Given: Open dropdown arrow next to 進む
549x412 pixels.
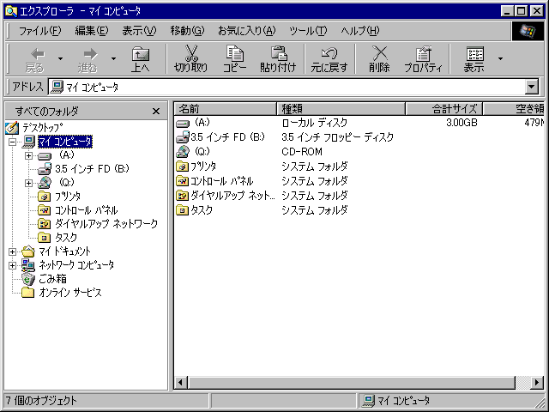Looking at the screenshot, I should tap(113, 58).
